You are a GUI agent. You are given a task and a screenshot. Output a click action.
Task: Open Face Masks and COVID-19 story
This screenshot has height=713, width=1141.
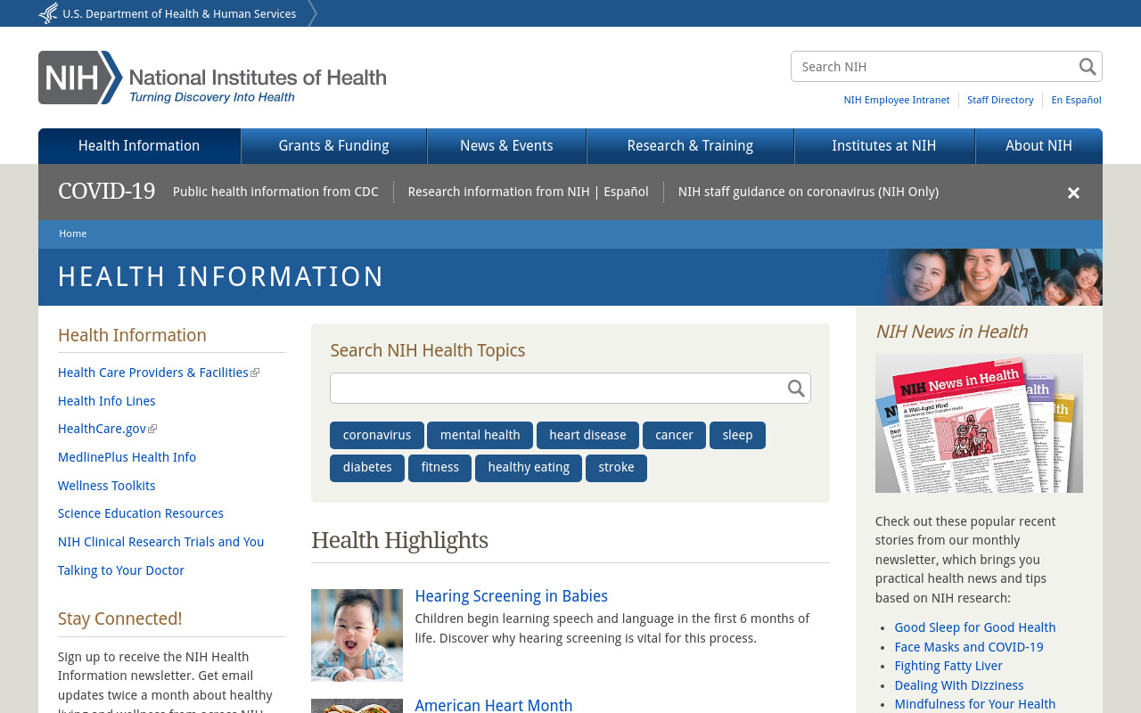click(969, 647)
